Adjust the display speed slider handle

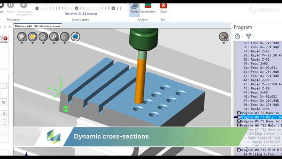(x=77, y=8)
